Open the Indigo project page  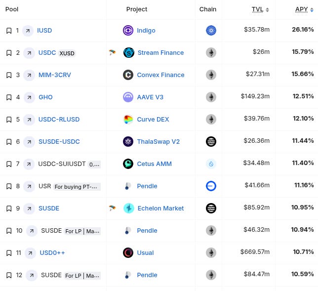click(x=146, y=31)
